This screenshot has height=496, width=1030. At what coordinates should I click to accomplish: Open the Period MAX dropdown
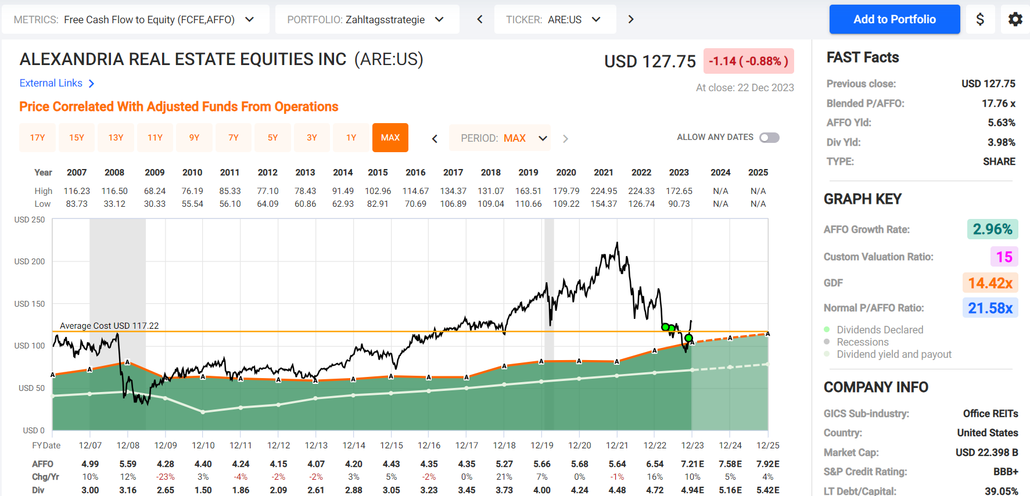point(500,138)
